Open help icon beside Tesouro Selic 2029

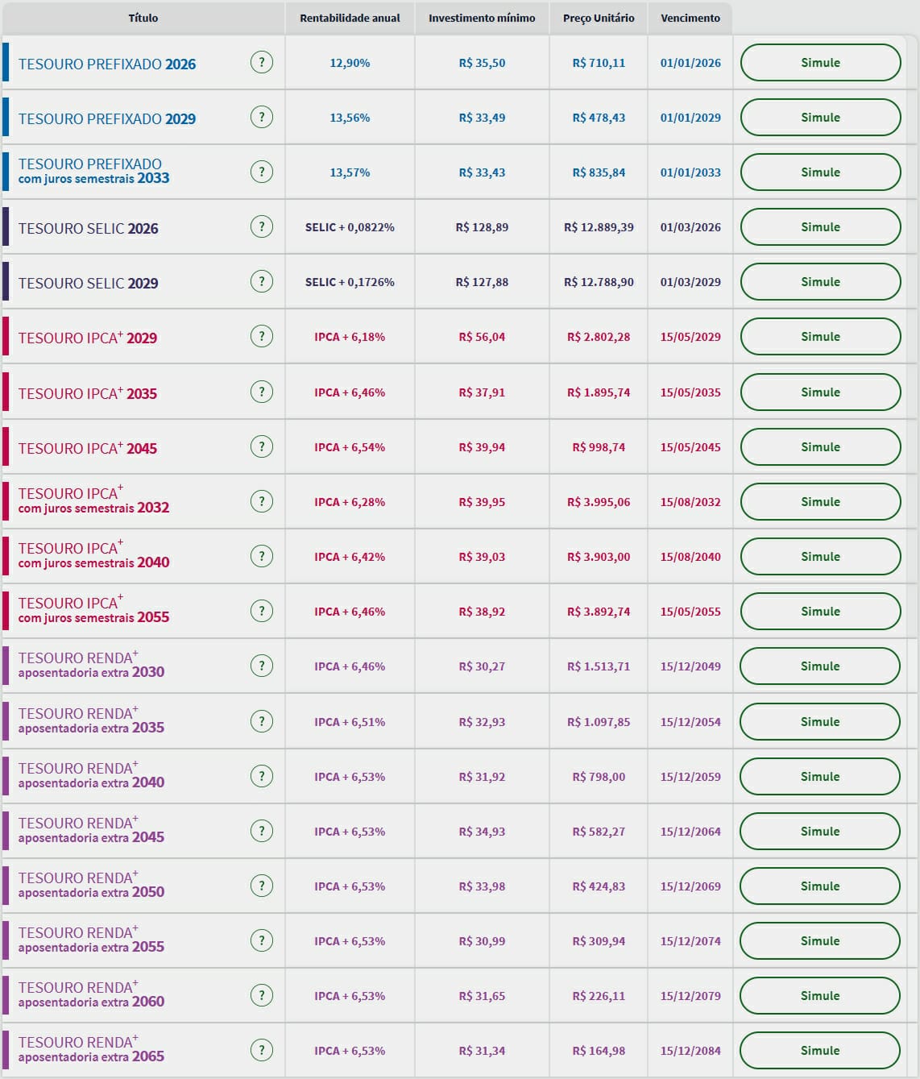point(261,281)
